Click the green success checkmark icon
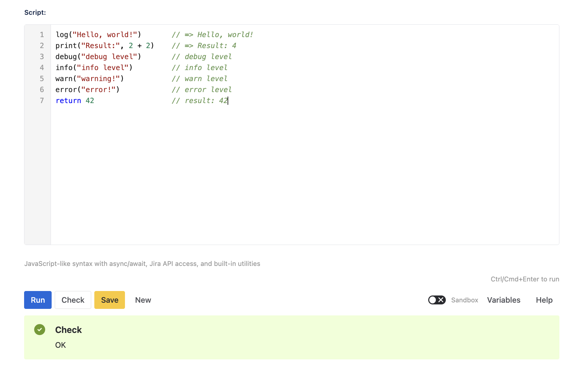This screenshot has width=568, height=380. [x=40, y=329]
